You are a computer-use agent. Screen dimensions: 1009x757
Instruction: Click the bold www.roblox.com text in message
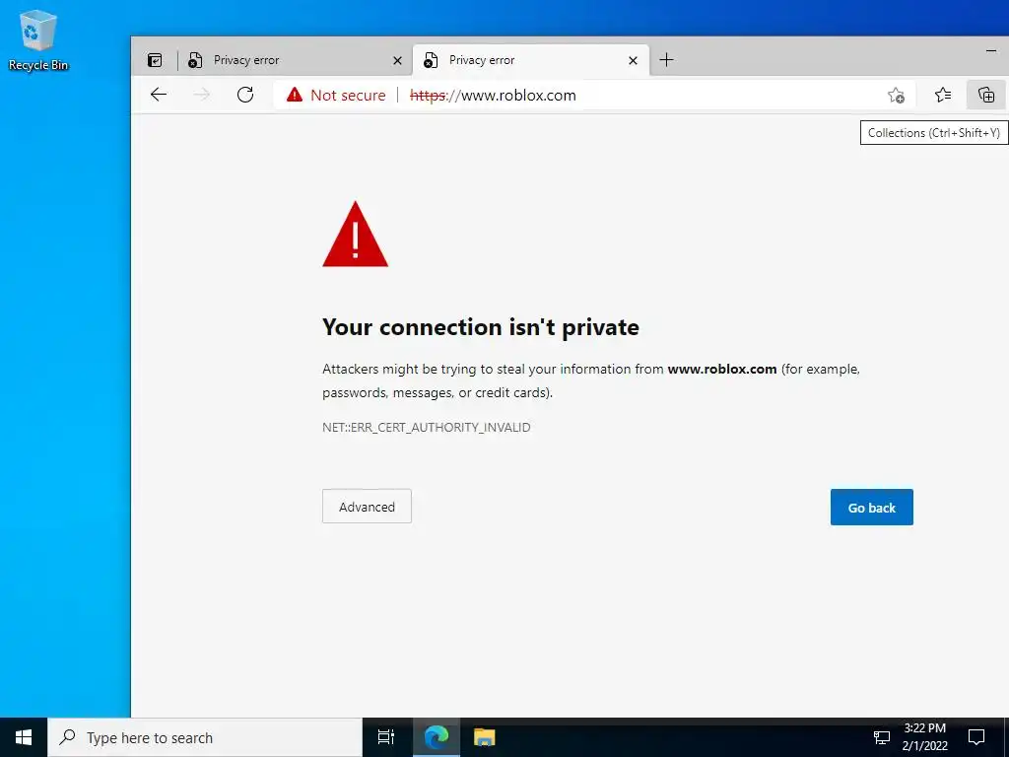(722, 370)
